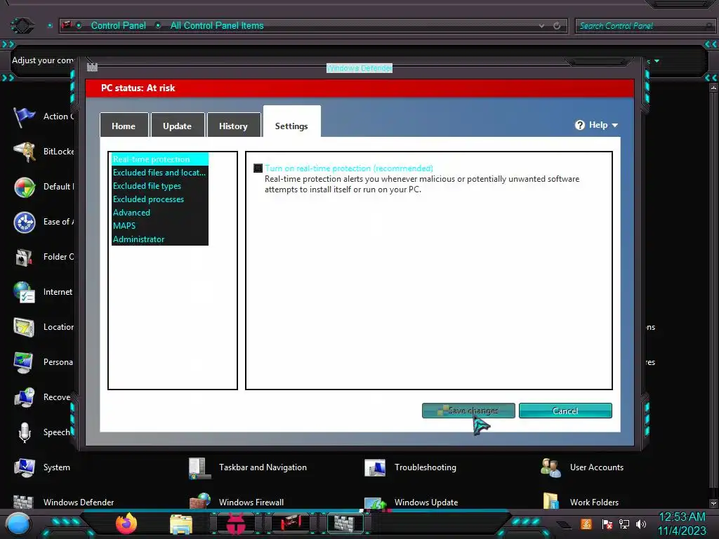Open Windows Update control panel item
The image size is (719, 539).
pyautogui.click(x=411, y=502)
